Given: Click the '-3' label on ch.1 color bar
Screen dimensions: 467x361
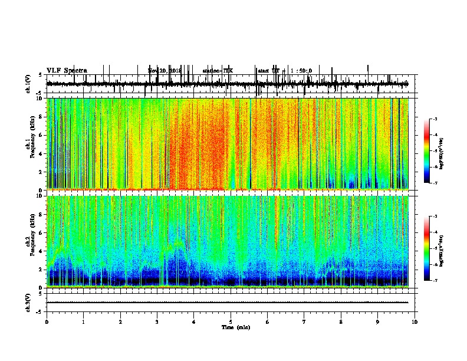Looking at the screenshot, I should 435,119.
